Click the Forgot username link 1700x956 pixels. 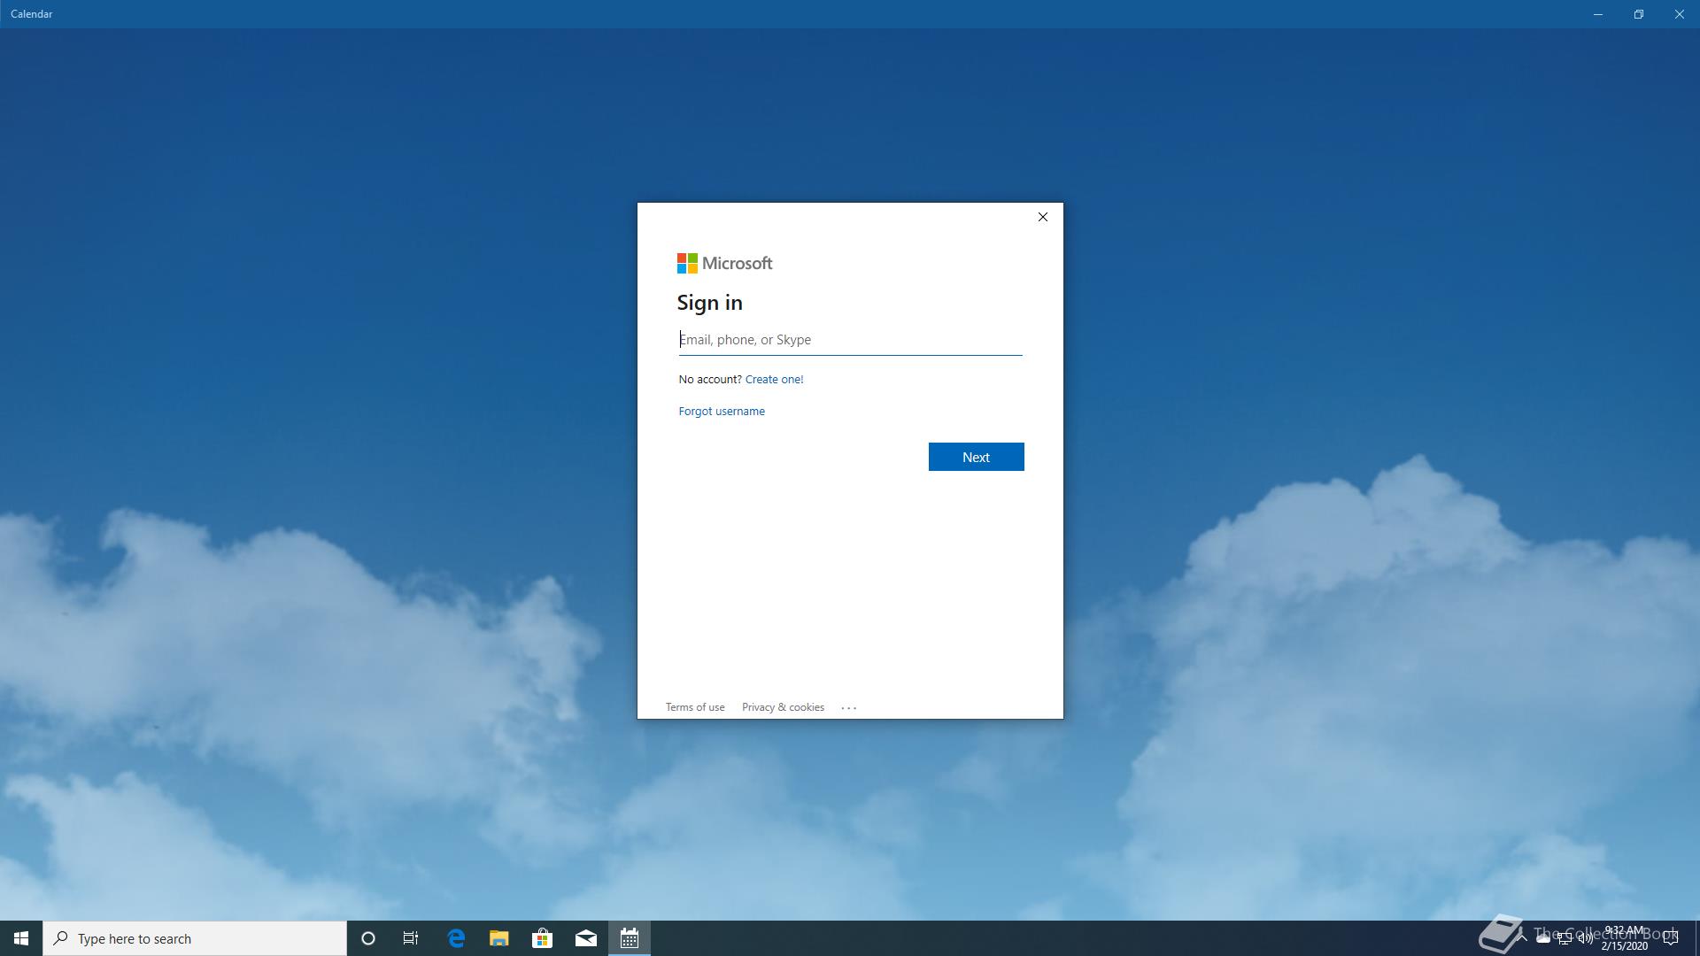click(721, 412)
